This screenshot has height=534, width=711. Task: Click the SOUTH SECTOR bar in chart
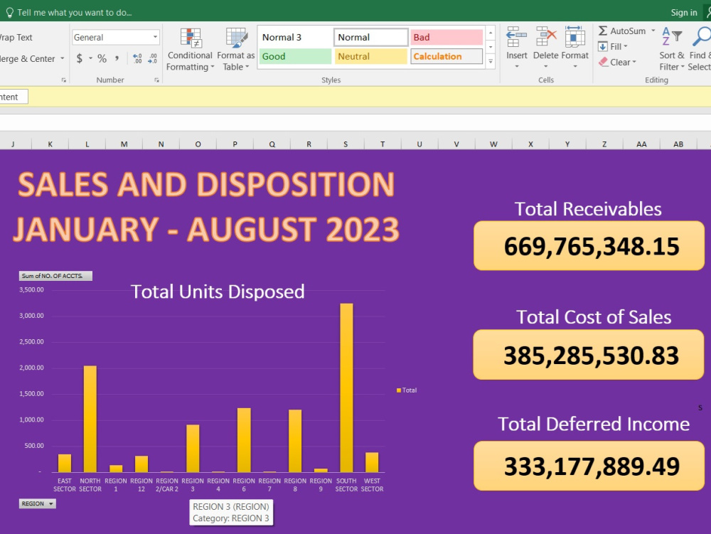346,388
